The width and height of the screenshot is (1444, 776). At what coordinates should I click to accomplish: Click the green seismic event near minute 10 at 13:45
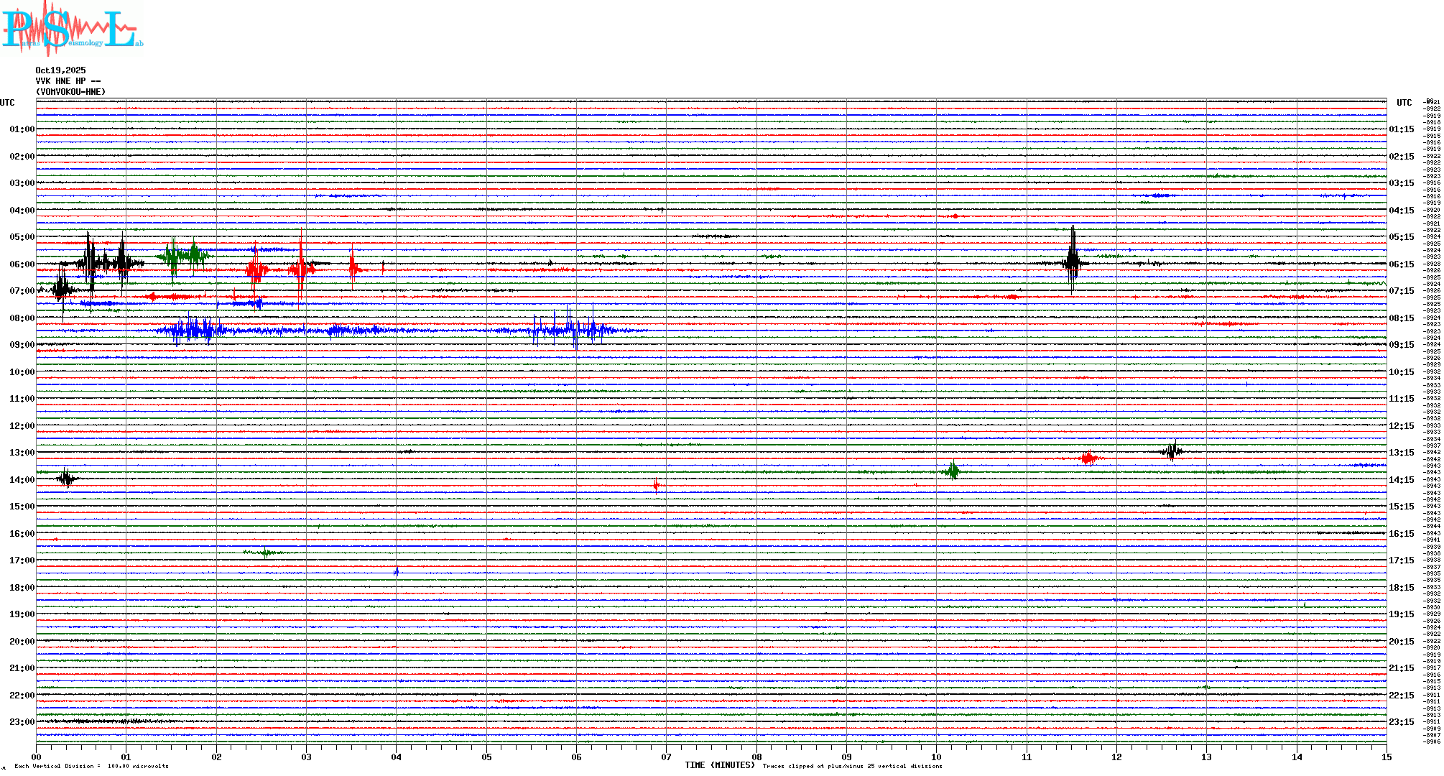point(953,471)
